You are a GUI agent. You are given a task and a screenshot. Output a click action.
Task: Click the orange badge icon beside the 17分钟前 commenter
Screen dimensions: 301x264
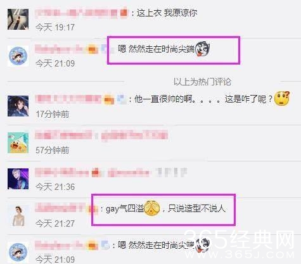click(x=109, y=99)
